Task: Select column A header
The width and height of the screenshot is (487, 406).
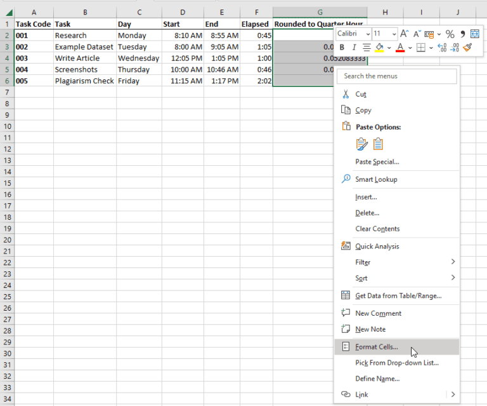Action: click(x=34, y=13)
